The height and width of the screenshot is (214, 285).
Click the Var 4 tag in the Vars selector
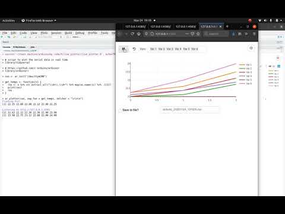click(178, 49)
